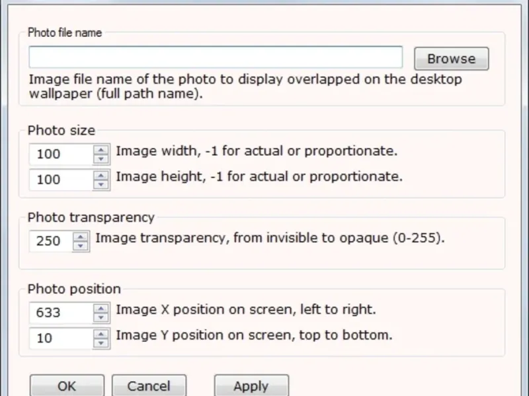
Task: Decrease image width with down arrow
Action: pyautogui.click(x=101, y=158)
